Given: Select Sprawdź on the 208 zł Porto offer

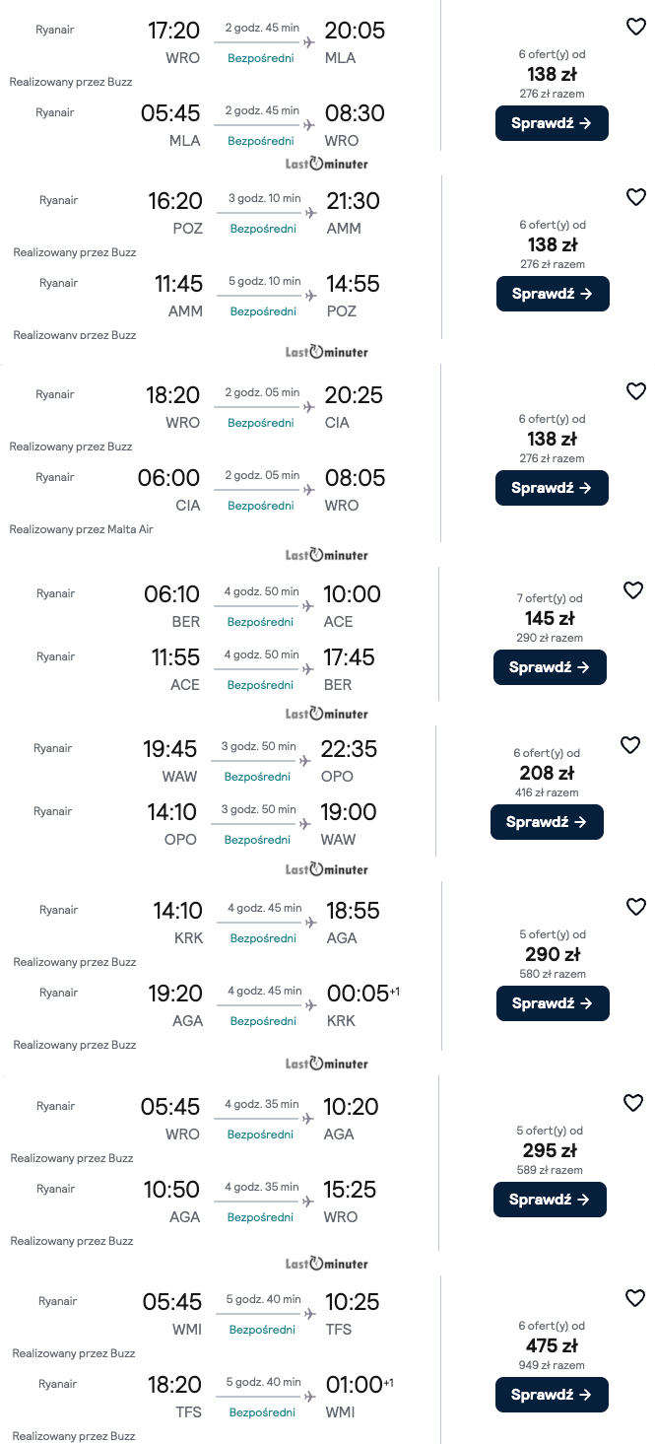Looking at the screenshot, I should [x=547, y=822].
